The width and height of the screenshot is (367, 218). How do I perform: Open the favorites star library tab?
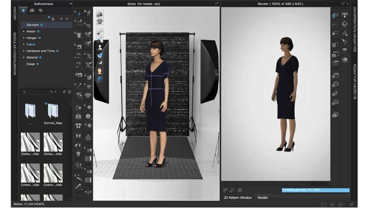coord(23,11)
